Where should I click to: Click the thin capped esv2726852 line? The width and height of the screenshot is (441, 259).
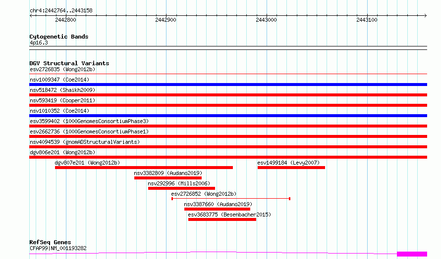point(231,199)
